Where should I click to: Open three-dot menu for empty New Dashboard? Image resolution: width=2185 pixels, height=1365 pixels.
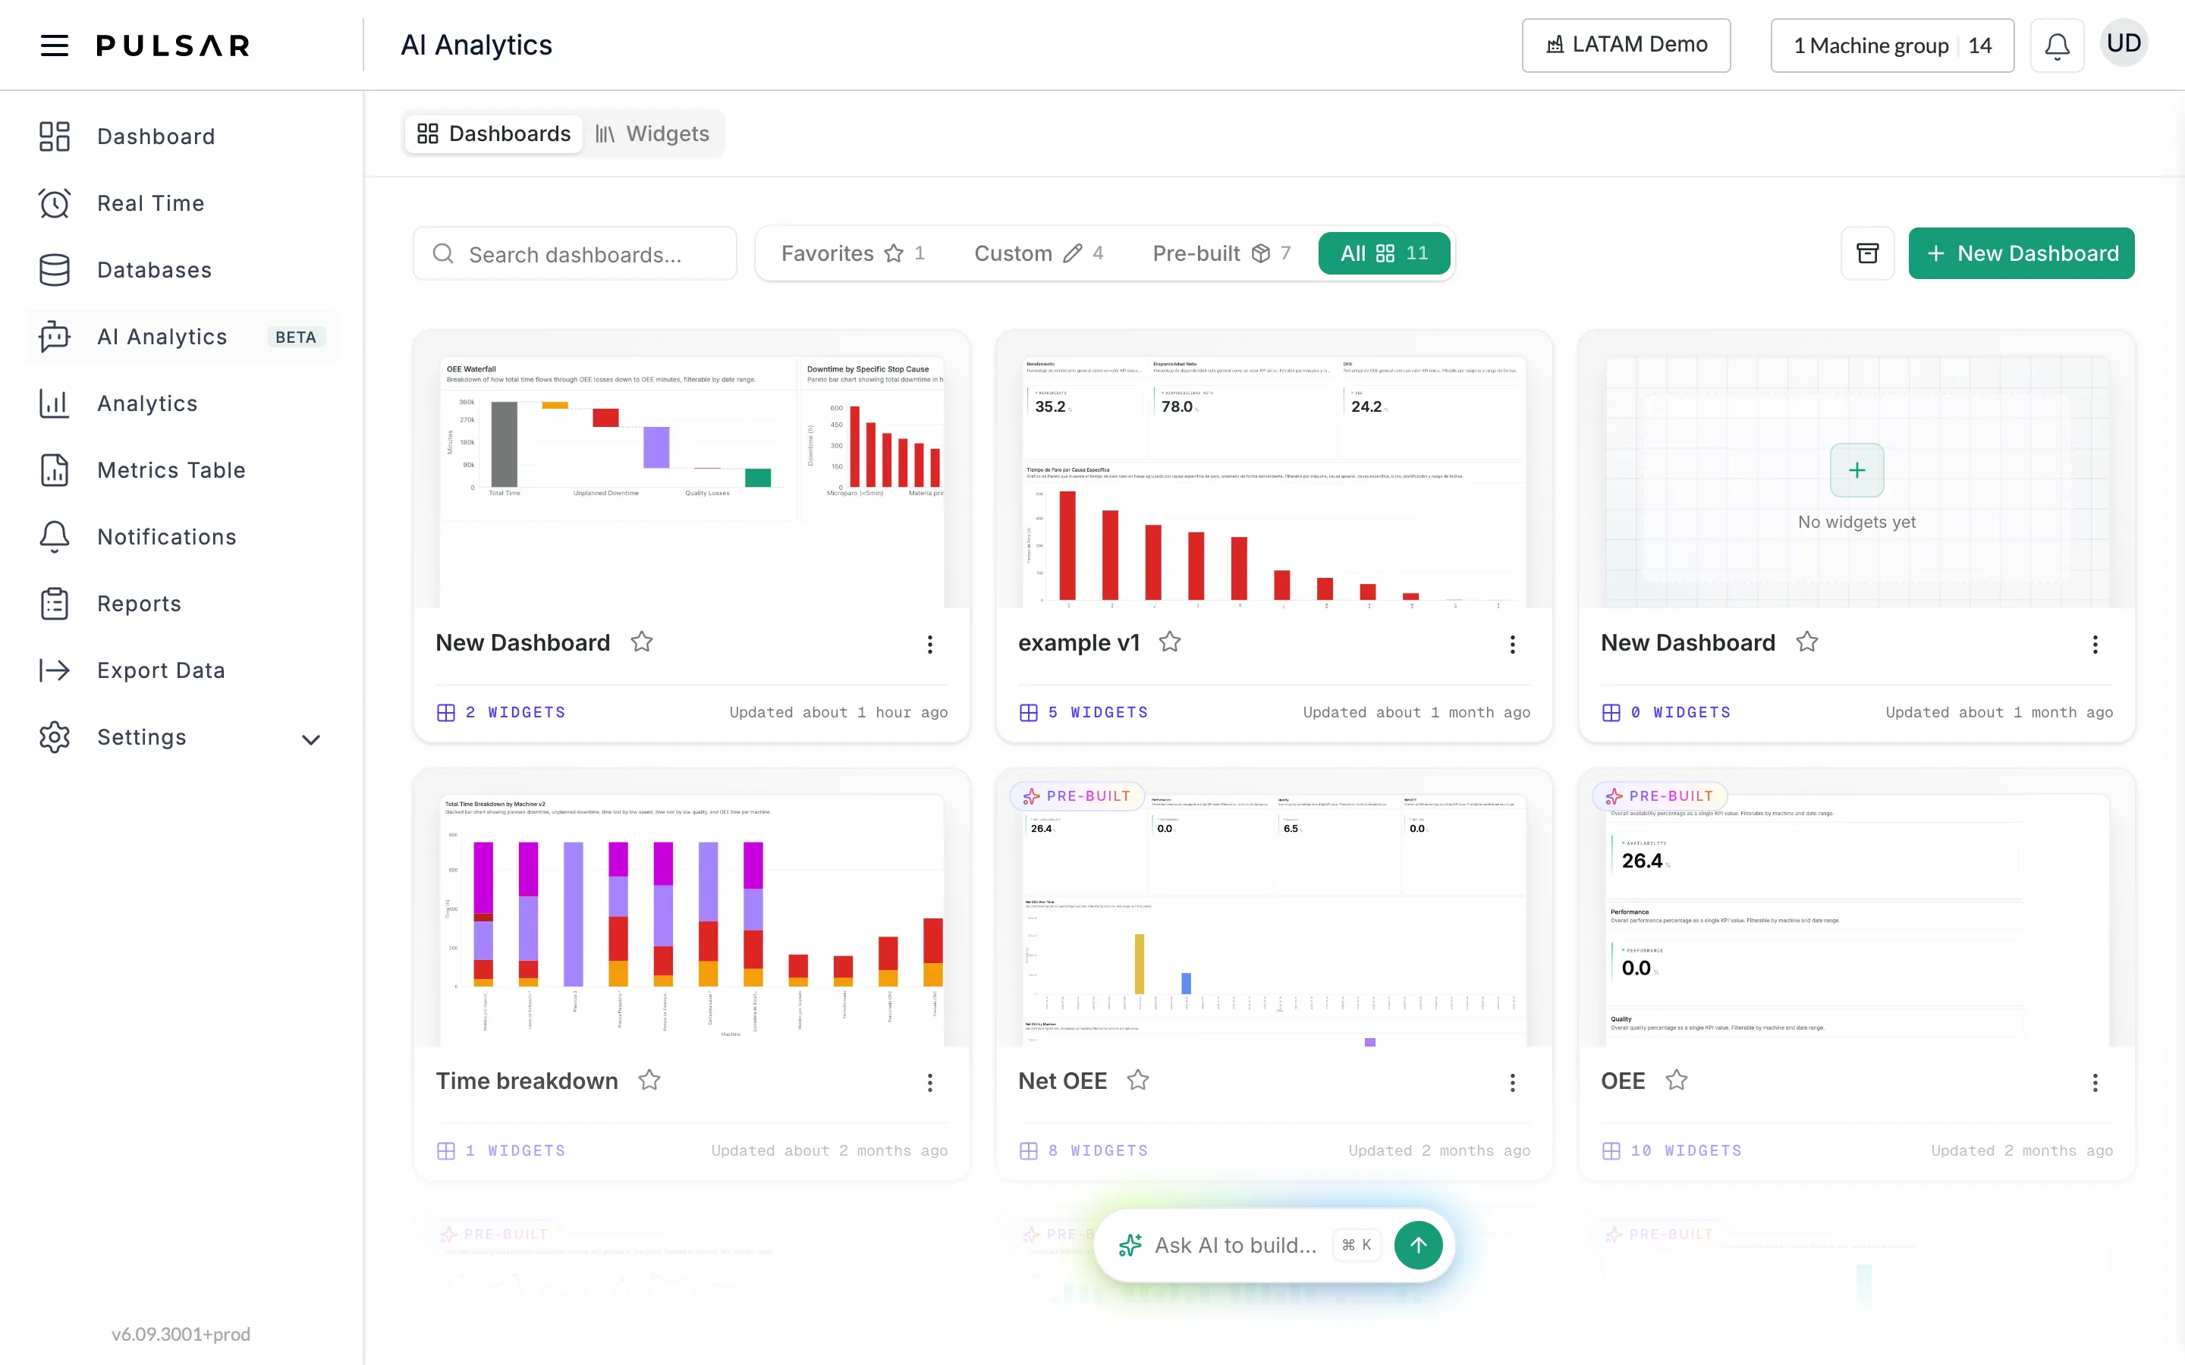tap(2095, 644)
